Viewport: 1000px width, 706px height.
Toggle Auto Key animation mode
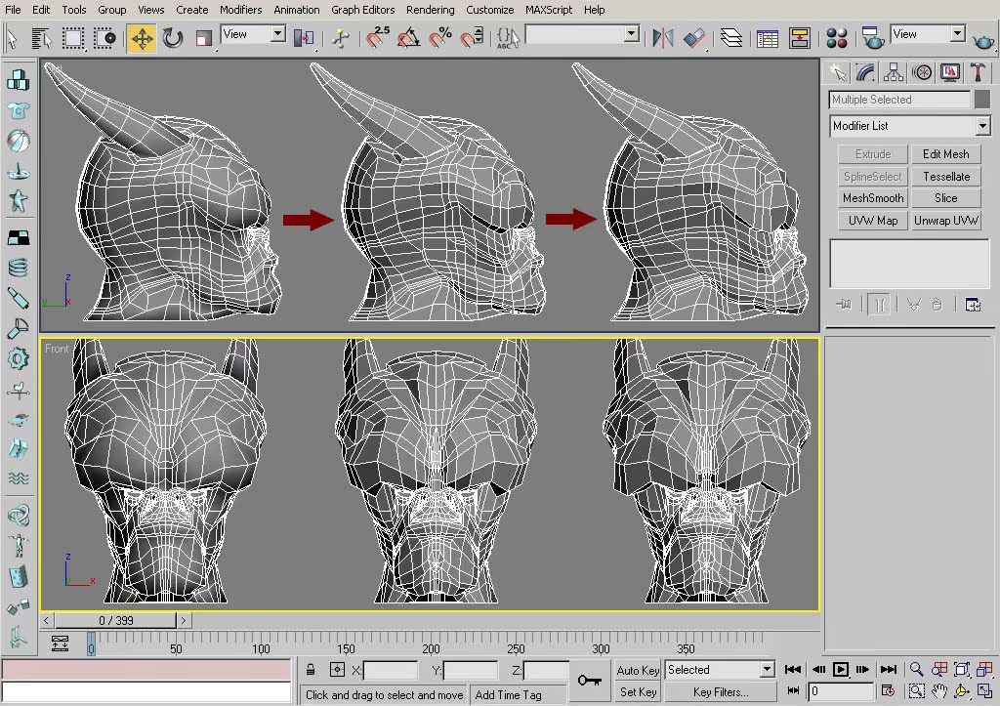tap(638, 670)
